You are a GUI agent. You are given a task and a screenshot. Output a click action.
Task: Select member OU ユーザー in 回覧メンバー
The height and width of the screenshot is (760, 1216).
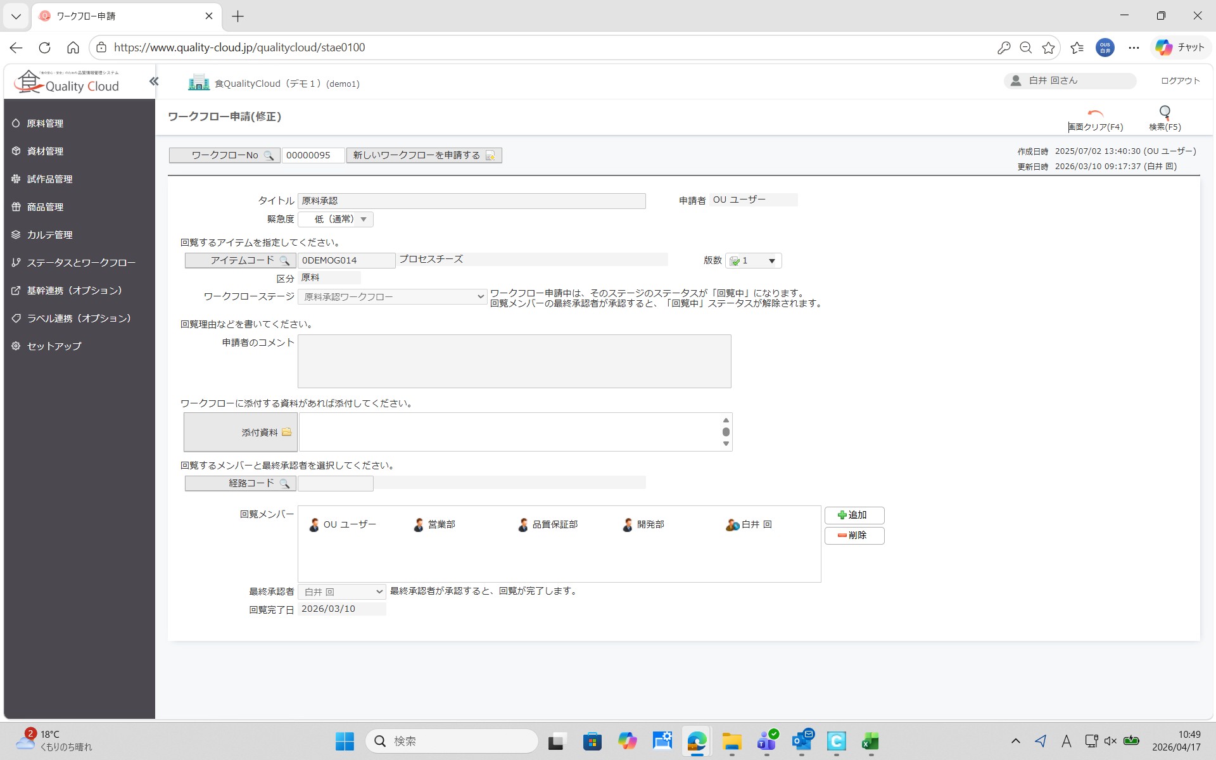(343, 524)
